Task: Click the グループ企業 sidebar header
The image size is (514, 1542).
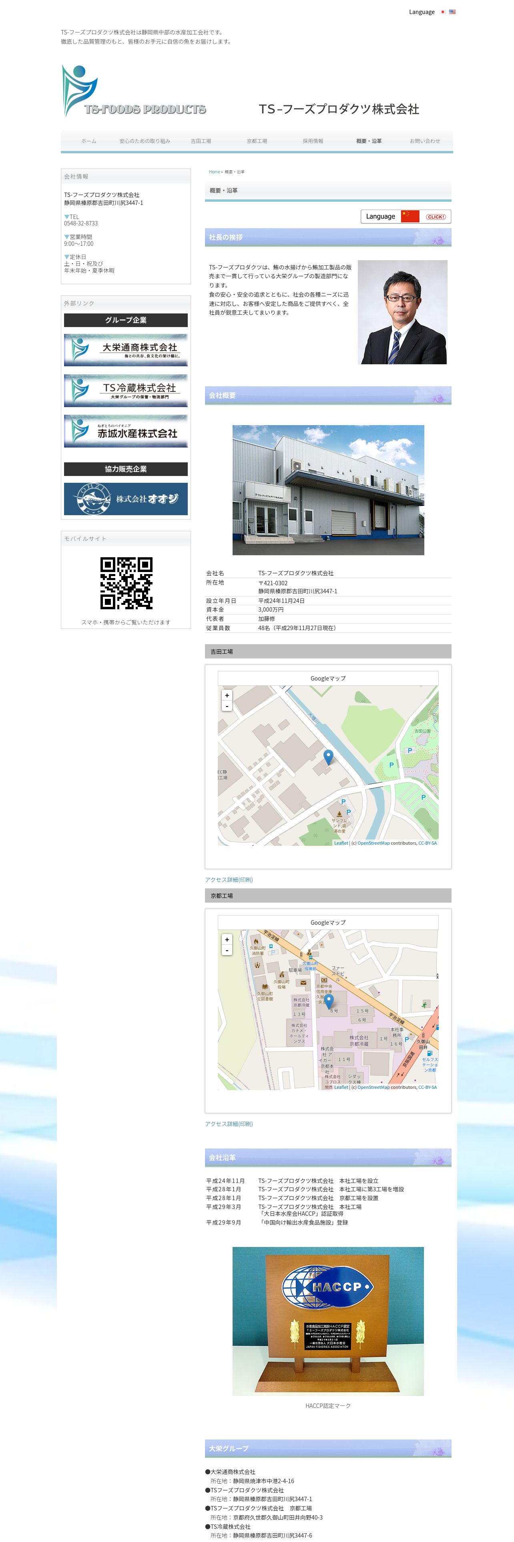Action: pos(126,320)
